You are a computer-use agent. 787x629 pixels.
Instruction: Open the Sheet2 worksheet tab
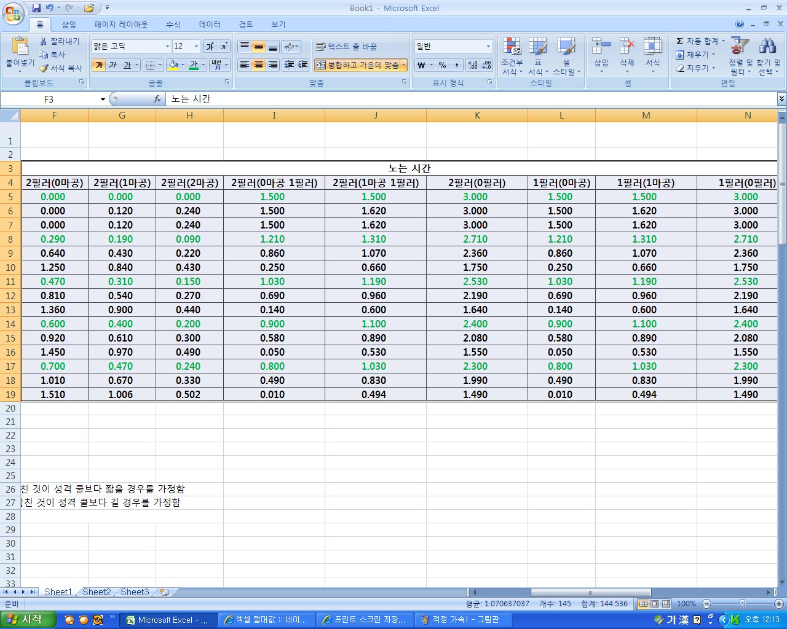[x=97, y=592]
